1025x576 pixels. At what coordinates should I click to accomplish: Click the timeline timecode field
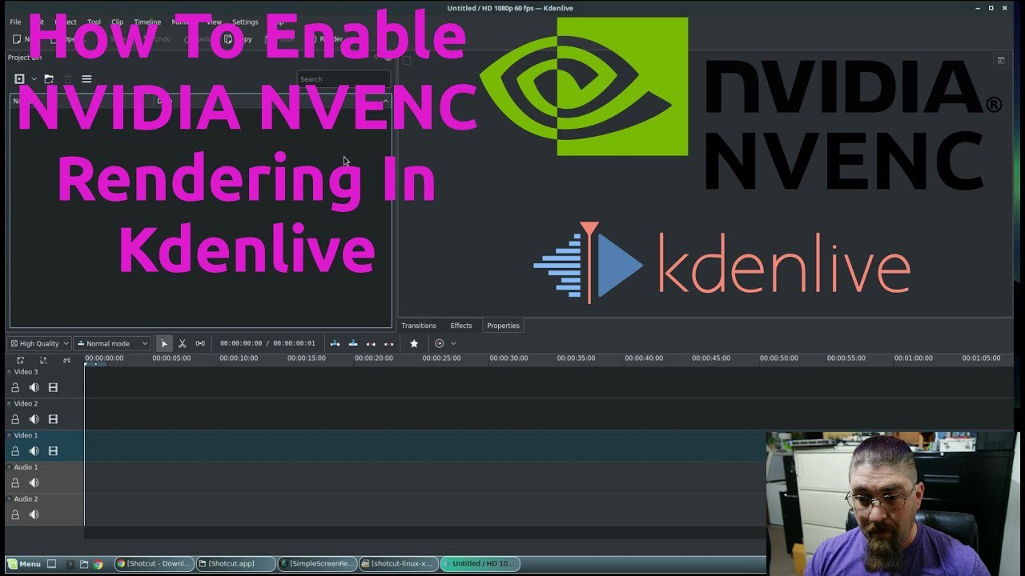click(x=267, y=343)
